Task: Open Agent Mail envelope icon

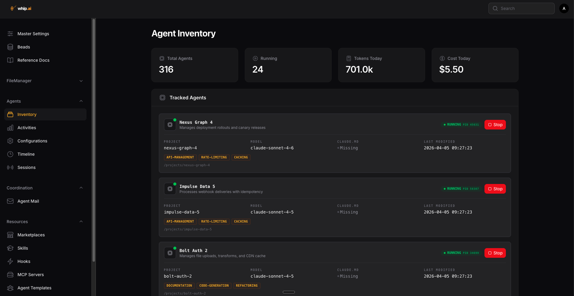Action: point(10,201)
